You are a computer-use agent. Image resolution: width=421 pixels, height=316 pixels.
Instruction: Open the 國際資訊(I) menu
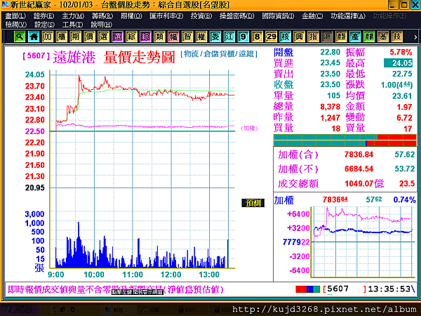coord(278,16)
